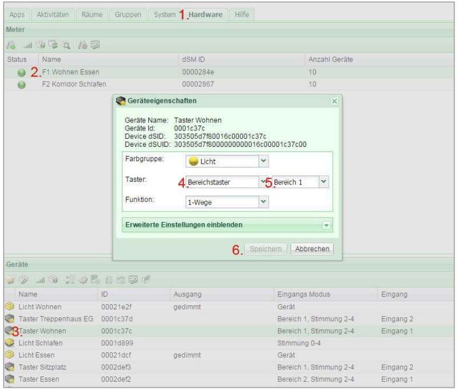Click the grey device icon beside Taster Treppenhaus EG
Image resolution: width=460 pixels, height=389 pixels.
[10, 318]
